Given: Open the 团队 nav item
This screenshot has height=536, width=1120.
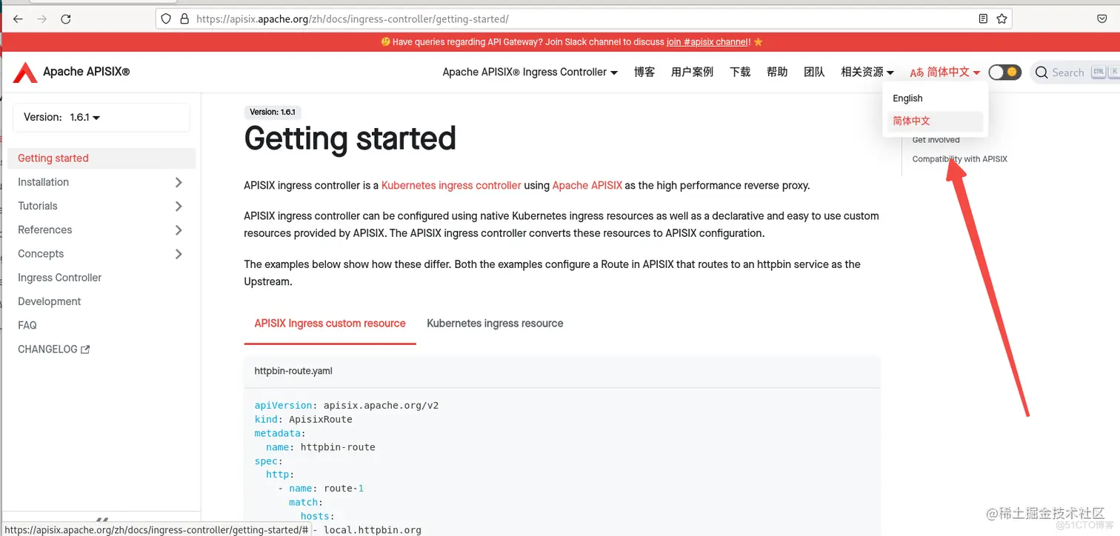Looking at the screenshot, I should (x=814, y=72).
